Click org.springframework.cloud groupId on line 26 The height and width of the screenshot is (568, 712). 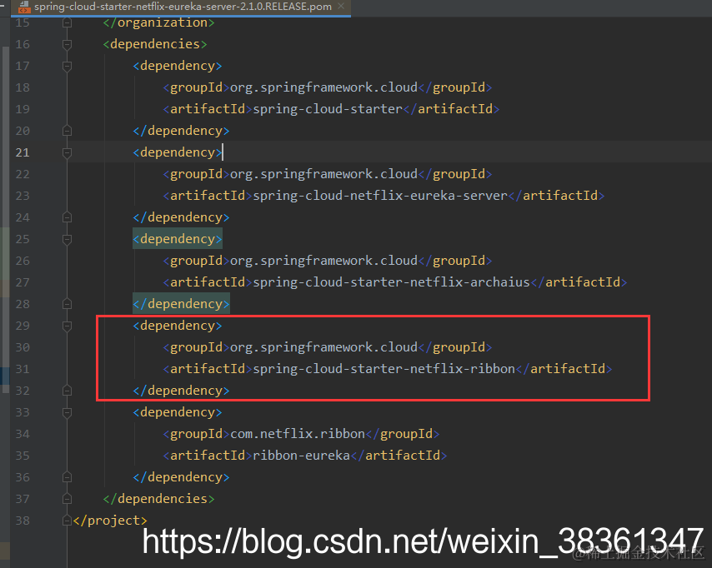pos(323,261)
